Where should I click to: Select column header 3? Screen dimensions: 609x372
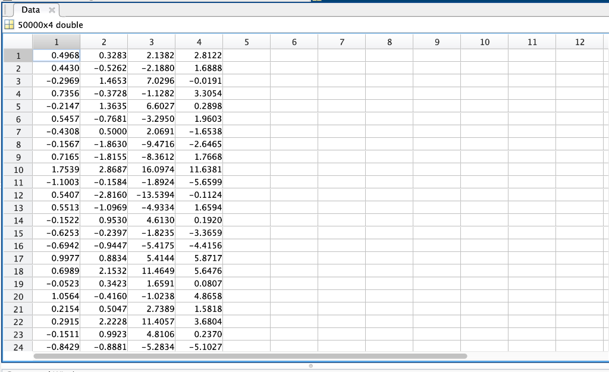point(152,42)
